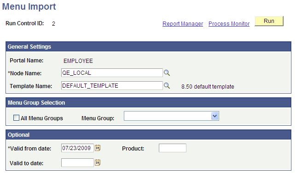Click the Run button
This screenshot has width=296, height=173.
pyautogui.click(x=269, y=21)
